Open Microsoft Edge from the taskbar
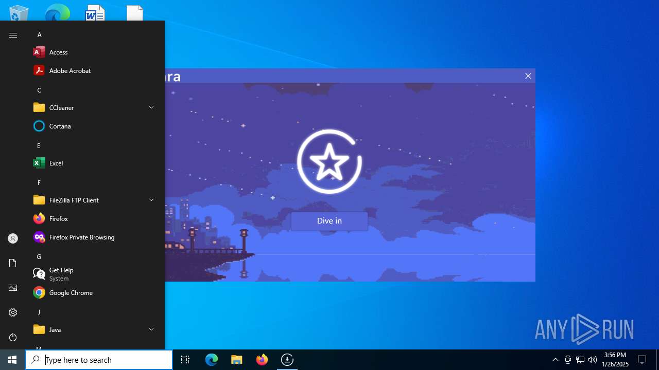Screen dimensions: 659x370 (x=212, y=360)
